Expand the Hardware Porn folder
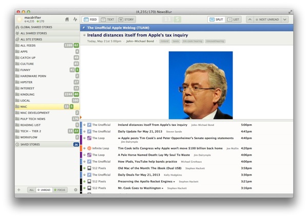Screen dimensions: 308x218 click(47, 76)
